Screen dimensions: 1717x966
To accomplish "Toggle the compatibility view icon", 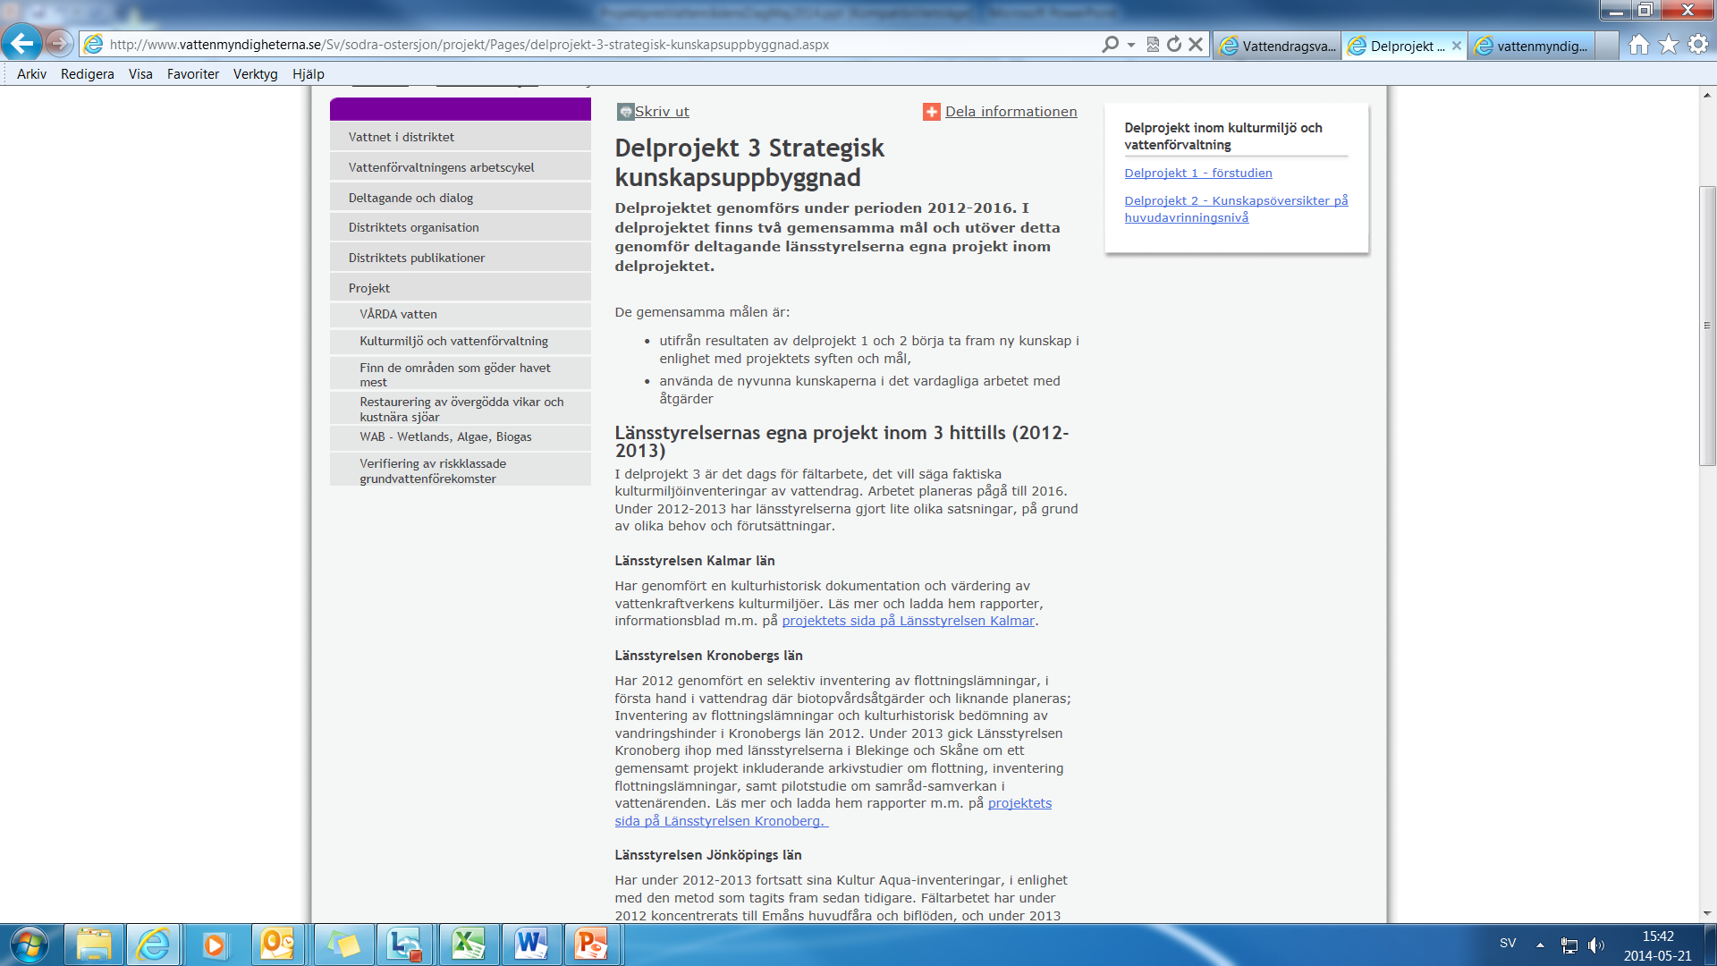I will (x=1153, y=44).
